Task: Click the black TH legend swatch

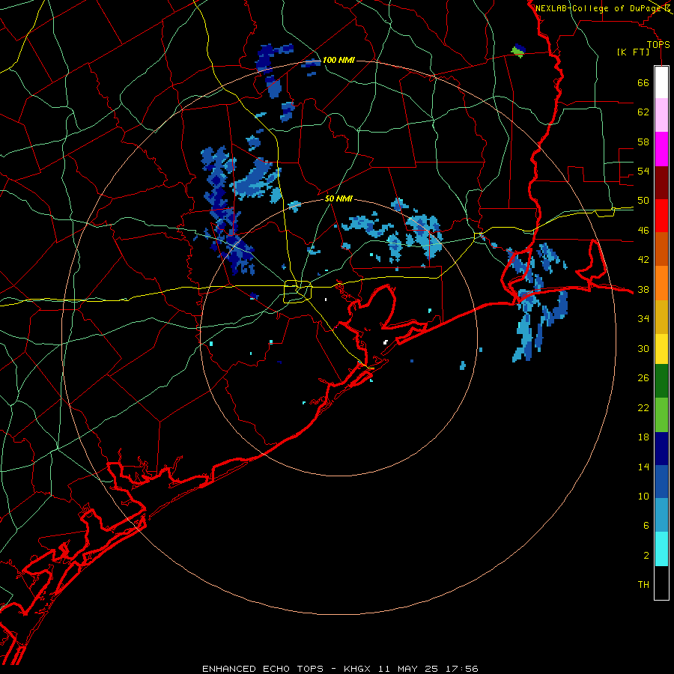Action: click(661, 583)
